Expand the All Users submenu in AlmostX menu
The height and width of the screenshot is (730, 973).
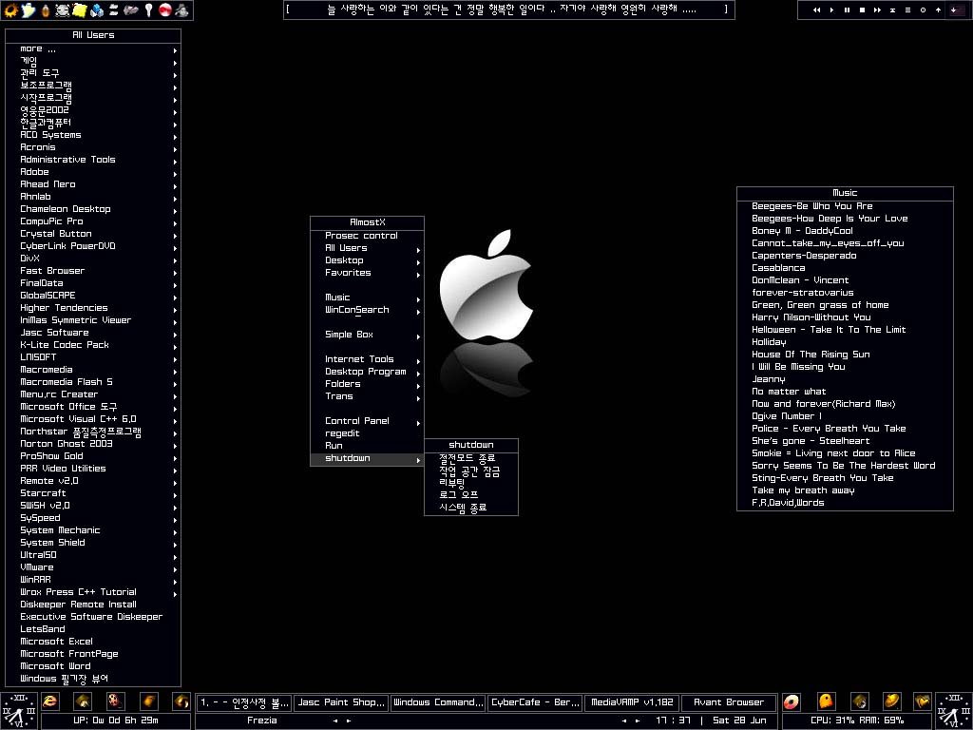[x=367, y=248]
